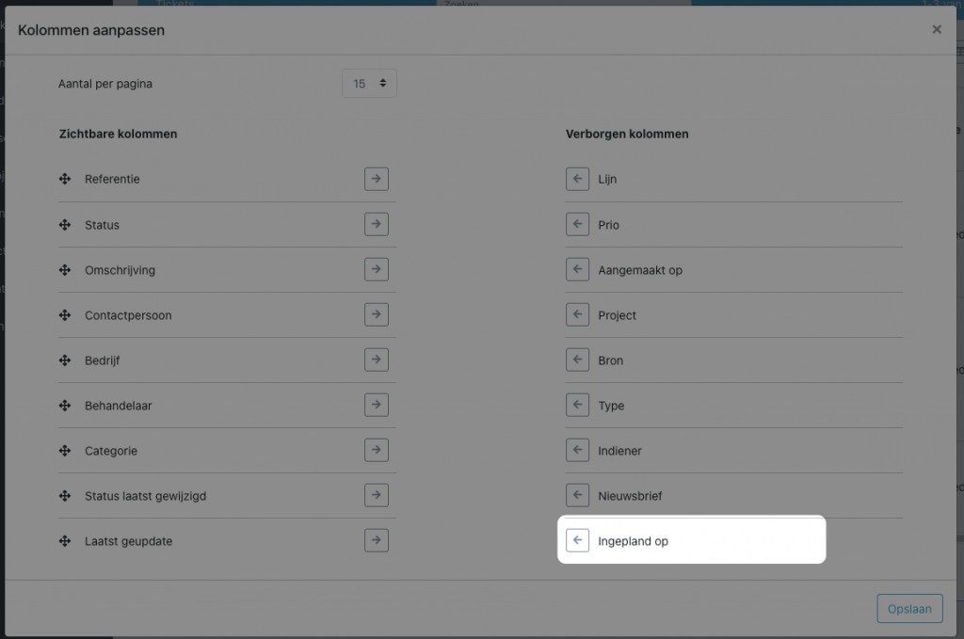This screenshot has height=639, width=964.
Task: Click the move handle for Behandelaar
Action: coord(65,406)
